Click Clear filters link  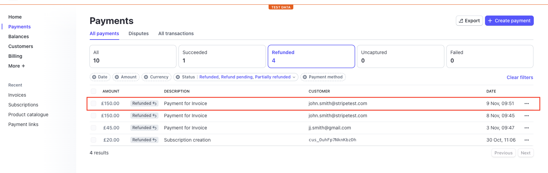click(520, 77)
